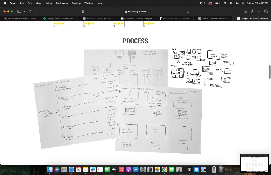The width and height of the screenshot is (271, 175).
Task: Open Apple TV from the Dock
Action: point(114,169)
